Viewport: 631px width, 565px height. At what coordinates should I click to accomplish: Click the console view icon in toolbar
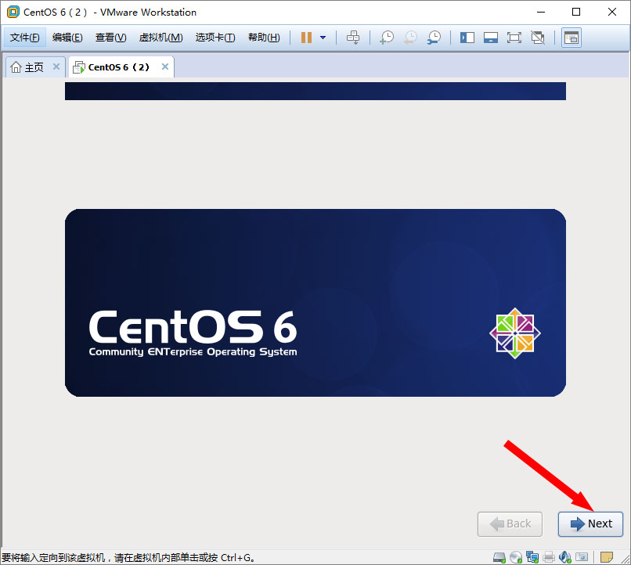click(x=572, y=38)
